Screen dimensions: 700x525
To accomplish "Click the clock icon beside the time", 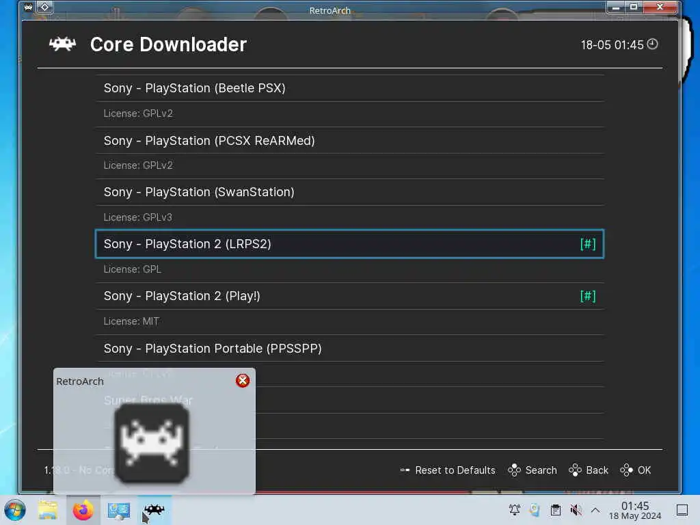I will click(x=652, y=44).
